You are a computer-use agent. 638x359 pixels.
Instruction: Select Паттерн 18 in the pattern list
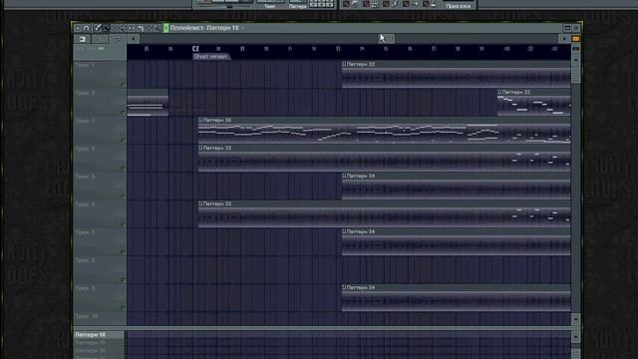tap(99, 335)
